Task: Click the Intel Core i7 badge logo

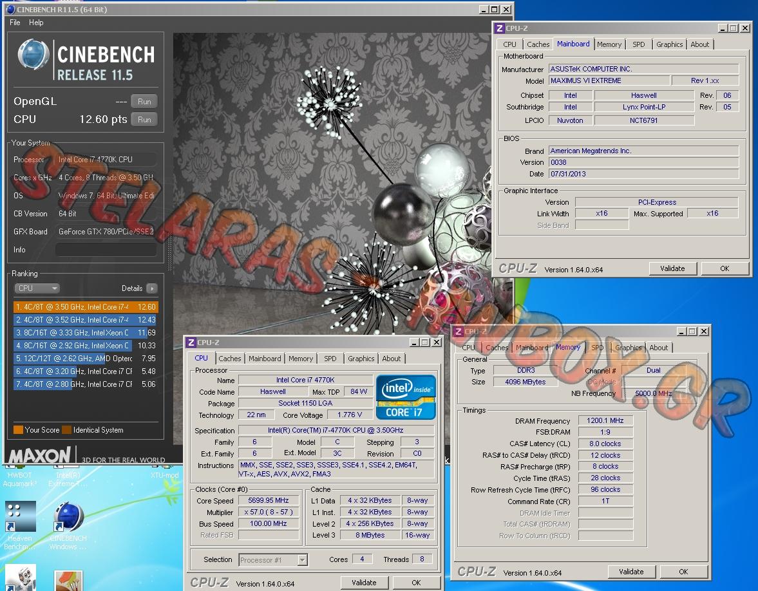Action: pyautogui.click(x=406, y=397)
